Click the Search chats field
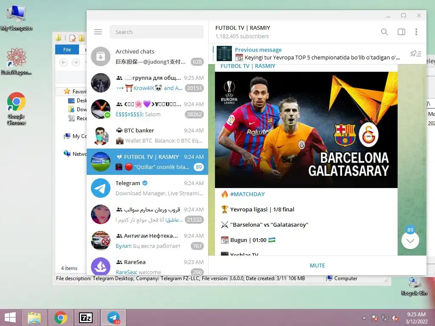The width and height of the screenshot is (435, 326). (x=156, y=32)
